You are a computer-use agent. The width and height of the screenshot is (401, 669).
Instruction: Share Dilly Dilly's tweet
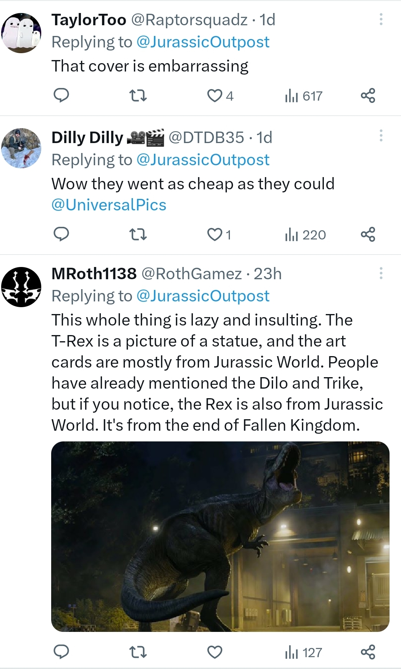click(x=368, y=234)
